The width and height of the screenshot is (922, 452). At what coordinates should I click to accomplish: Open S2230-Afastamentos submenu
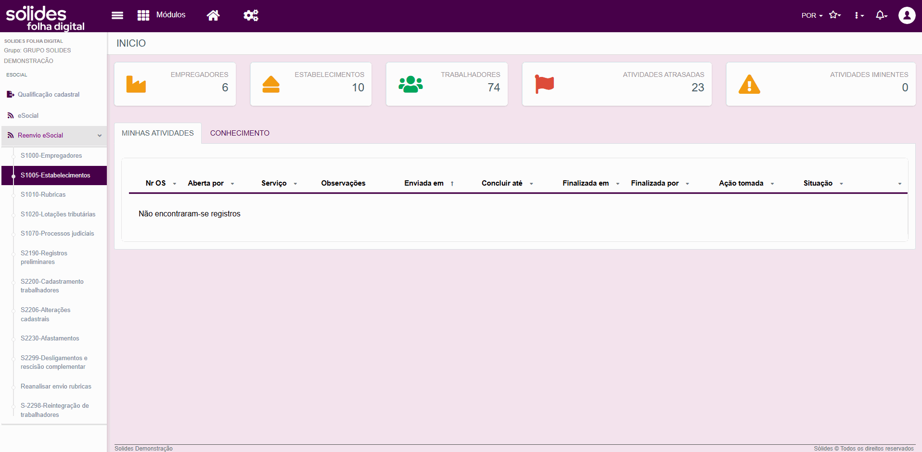[x=50, y=338]
